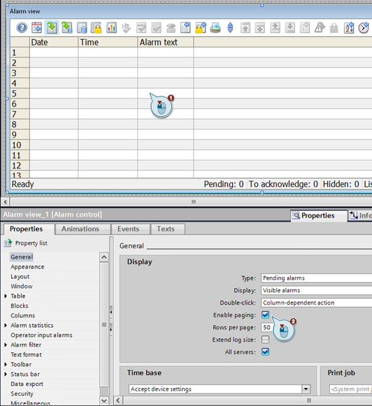372x406 pixels.
Task: Click the Rows per page input field
Action: pyautogui.click(x=267, y=327)
